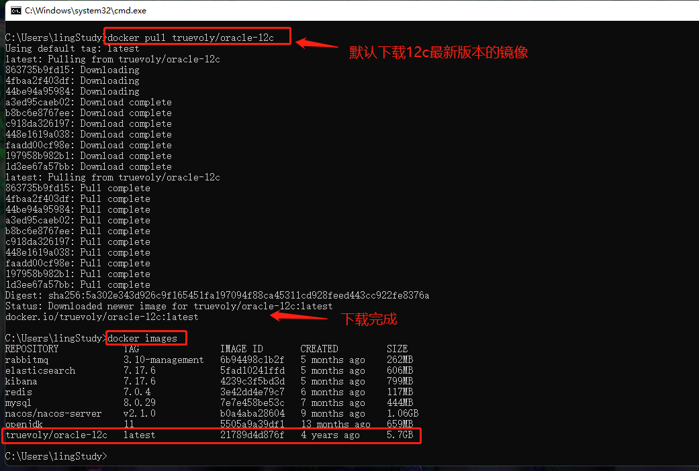Click the '4fbaa2f403df: Pull complete' line
This screenshot has height=471, width=699.
pyautogui.click(x=78, y=199)
